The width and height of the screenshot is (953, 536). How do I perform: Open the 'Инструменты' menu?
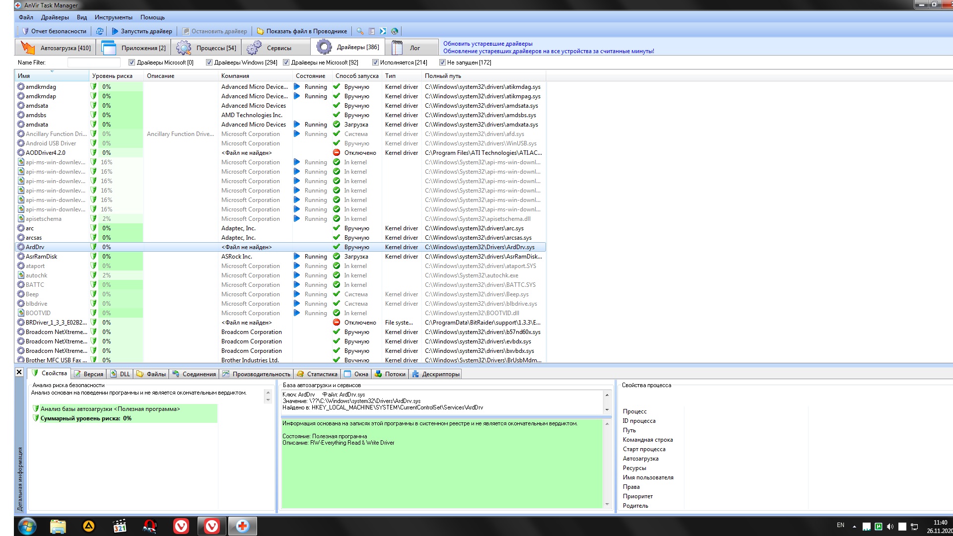pyautogui.click(x=113, y=17)
